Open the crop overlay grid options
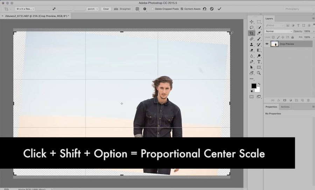This screenshot has height=190, width=315. click(x=137, y=9)
